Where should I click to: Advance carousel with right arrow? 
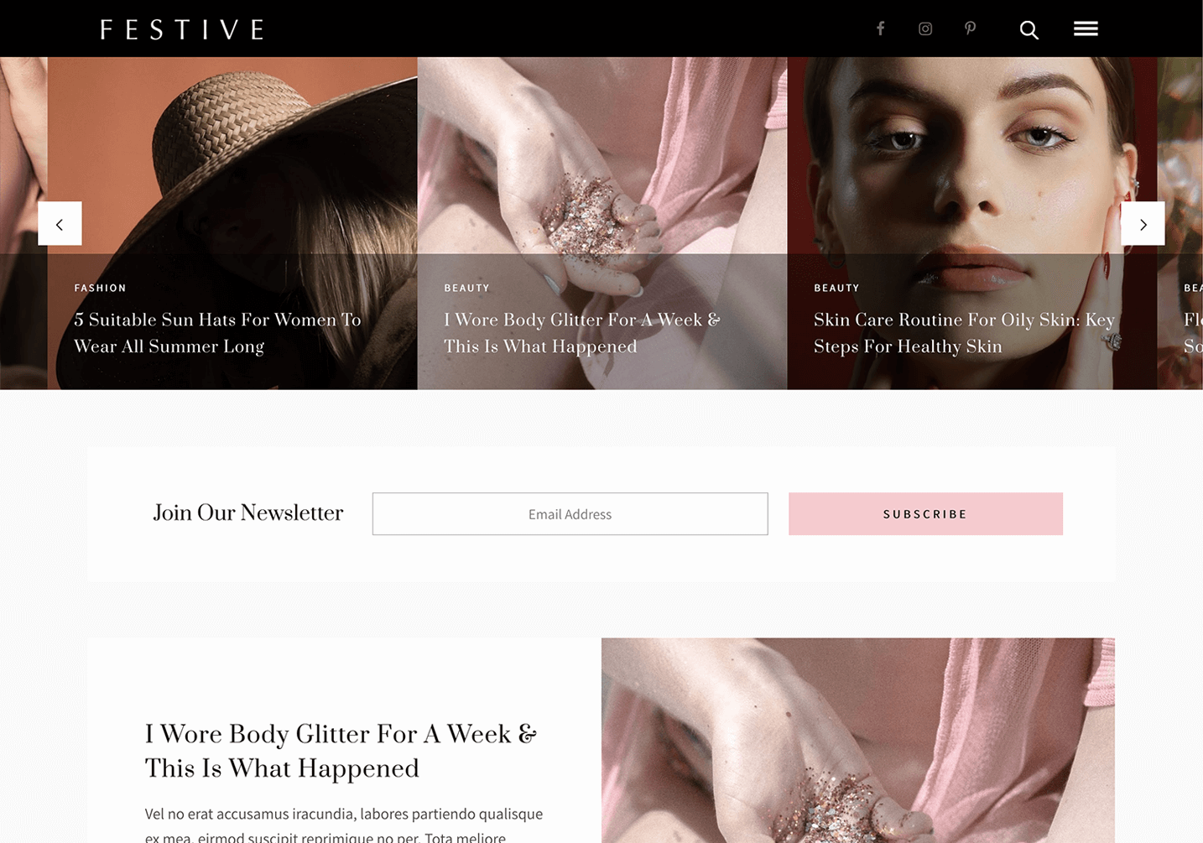click(x=1143, y=223)
